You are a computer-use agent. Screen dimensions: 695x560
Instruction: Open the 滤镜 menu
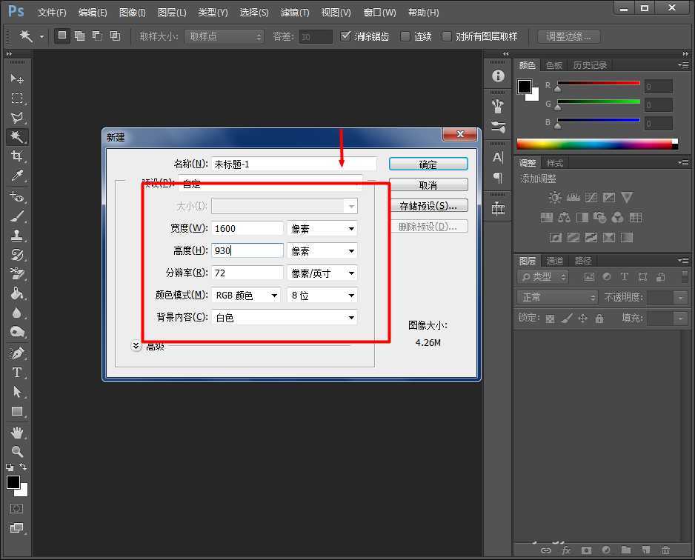click(294, 12)
